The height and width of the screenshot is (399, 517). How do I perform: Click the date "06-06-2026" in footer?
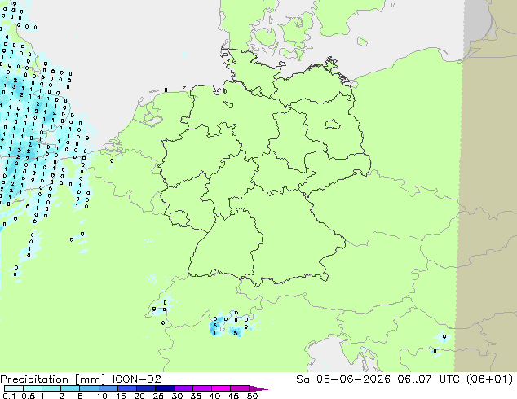[353, 379]
